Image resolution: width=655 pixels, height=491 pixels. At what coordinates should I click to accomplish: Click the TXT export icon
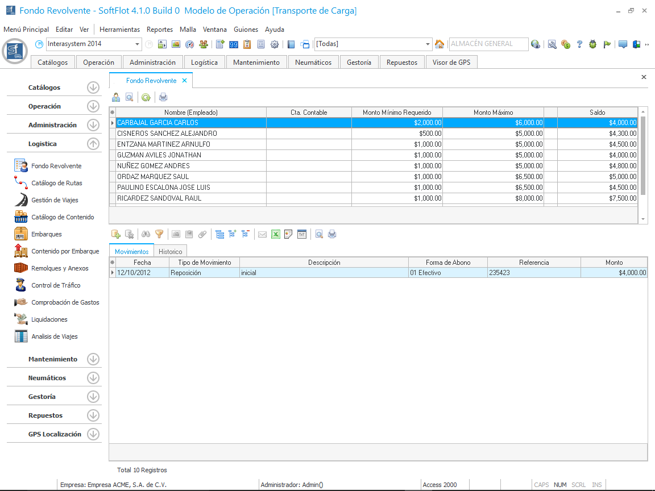click(302, 234)
